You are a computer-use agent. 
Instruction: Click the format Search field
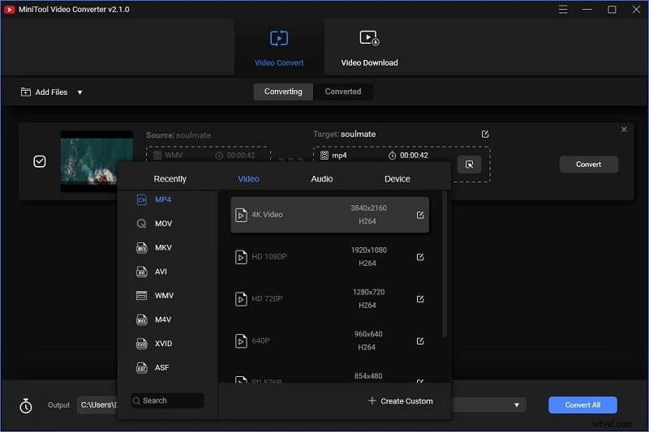pyautogui.click(x=168, y=400)
